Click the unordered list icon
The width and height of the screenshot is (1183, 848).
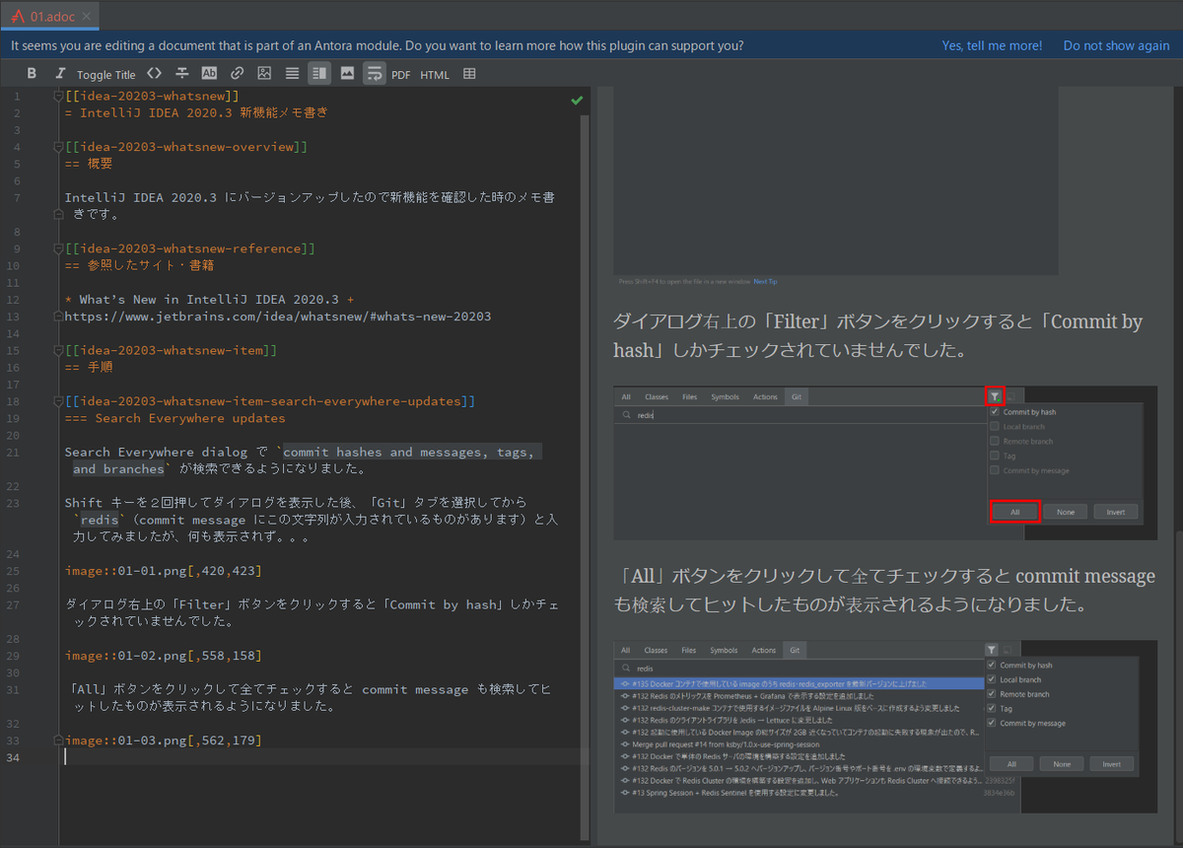(x=293, y=74)
